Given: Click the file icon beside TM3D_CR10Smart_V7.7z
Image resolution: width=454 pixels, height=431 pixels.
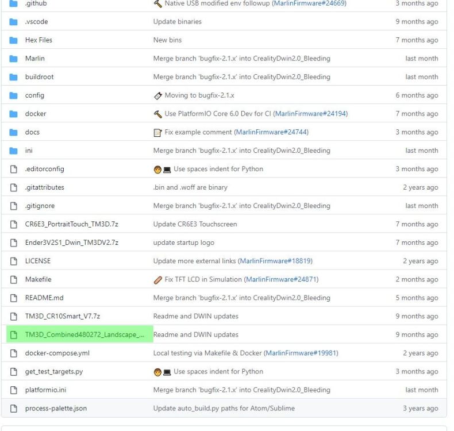Looking at the screenshot, I should click(x=14, y=317).
